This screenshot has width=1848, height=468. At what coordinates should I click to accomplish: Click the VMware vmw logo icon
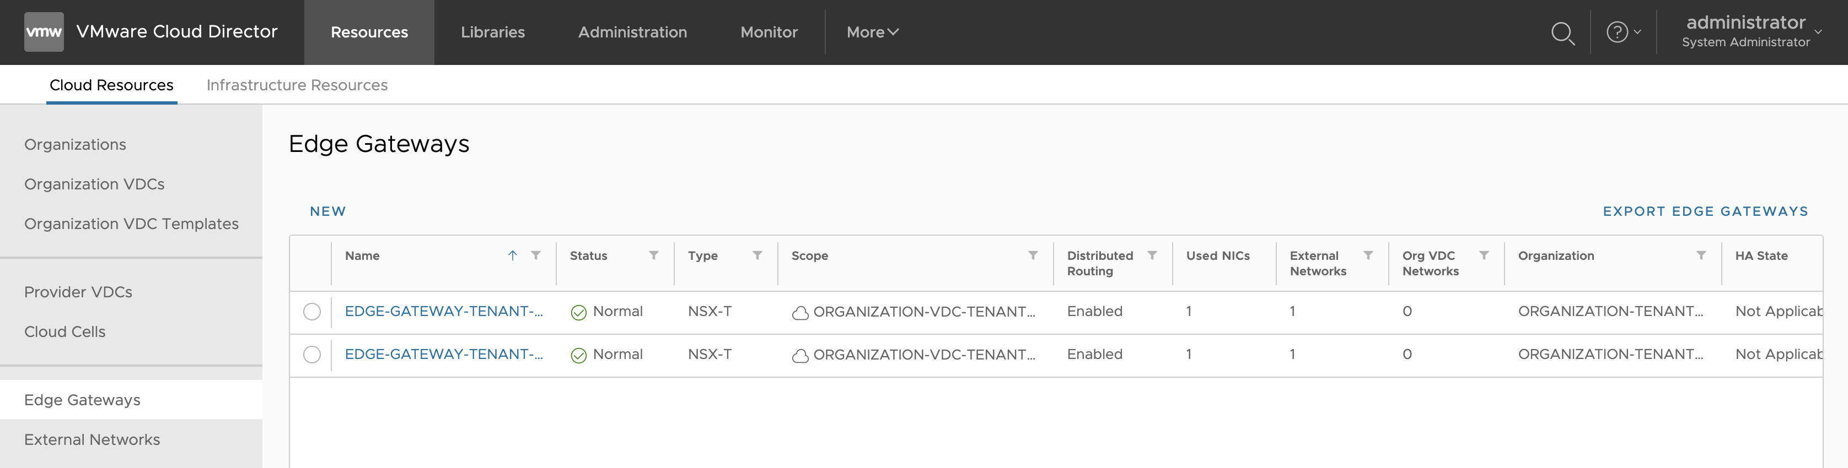44,32
